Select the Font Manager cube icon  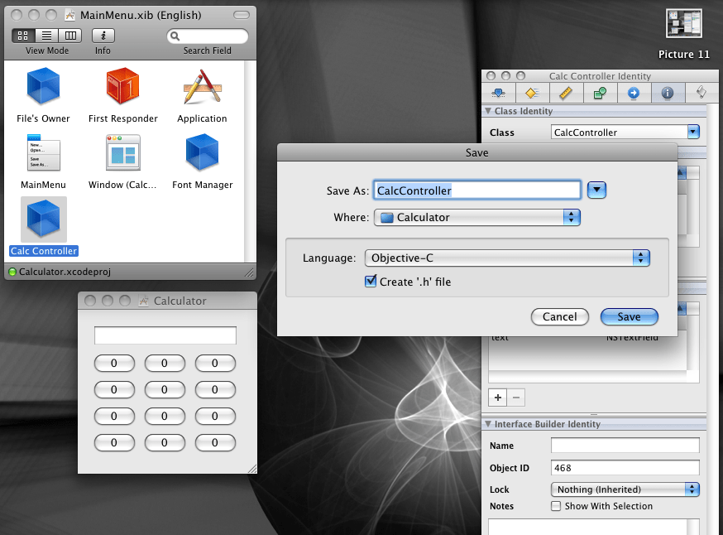click(x=203, y=152)
